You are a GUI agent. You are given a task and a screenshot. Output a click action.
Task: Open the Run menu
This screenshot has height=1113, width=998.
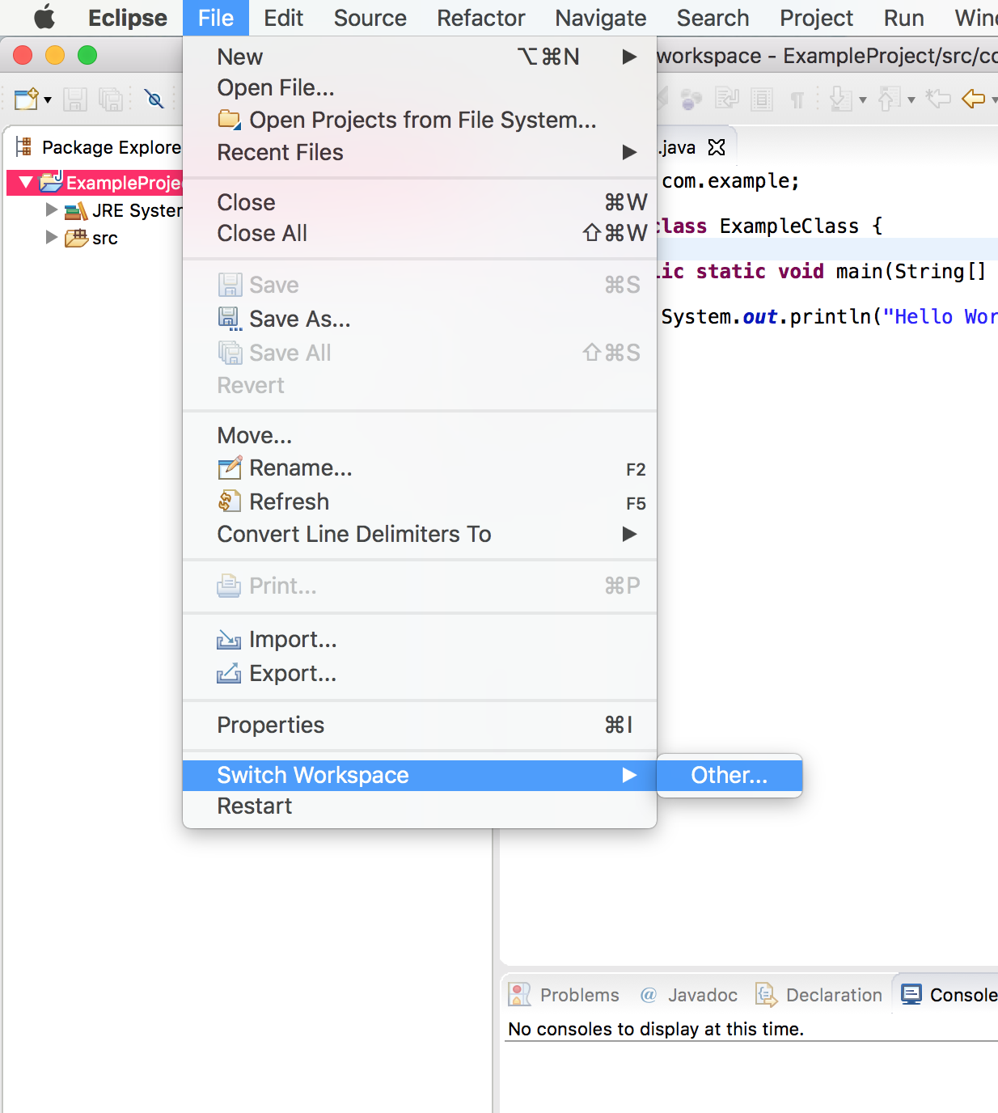click(904, 18)
